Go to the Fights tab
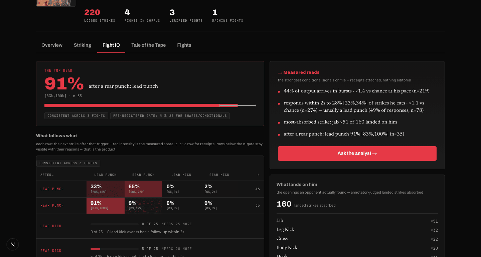Image resolution: width=481 pixels, height=257 pixels. tap(184, 45)
